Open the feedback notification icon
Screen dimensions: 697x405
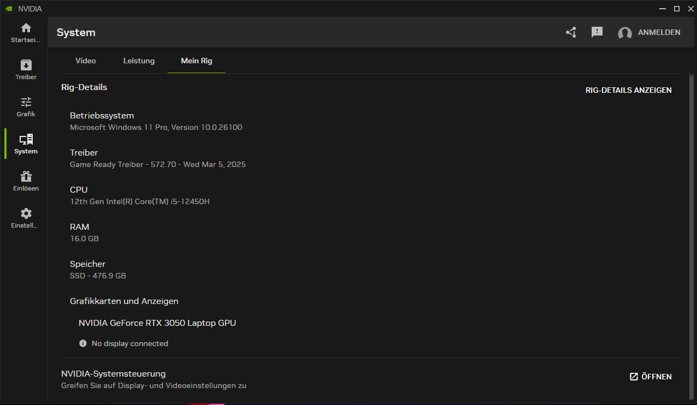(597, 32)
